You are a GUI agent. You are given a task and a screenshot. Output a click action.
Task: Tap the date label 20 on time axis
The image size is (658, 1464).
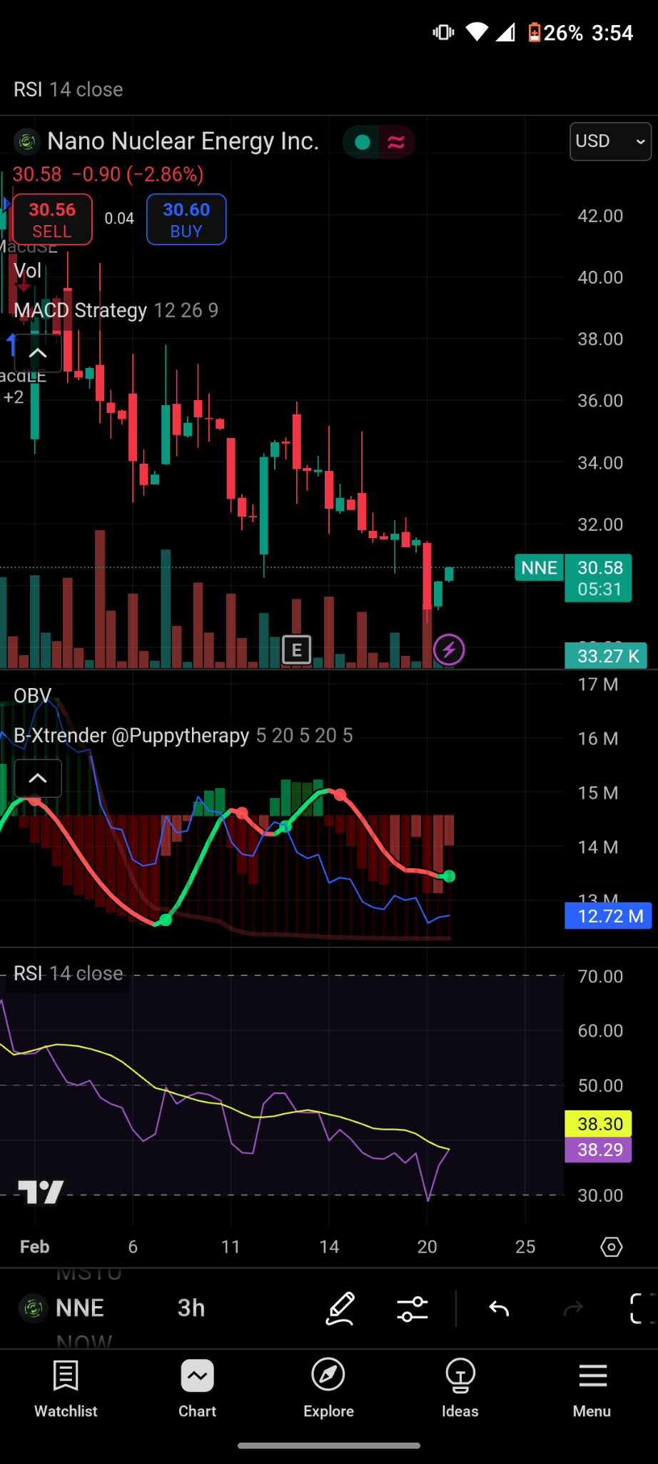click(427, 1247)
